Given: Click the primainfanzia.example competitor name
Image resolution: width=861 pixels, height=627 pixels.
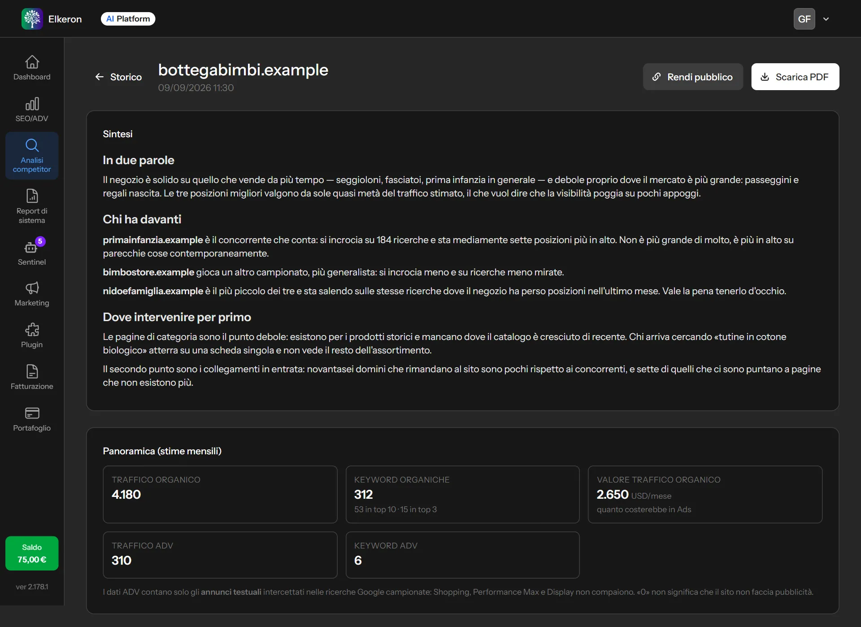Looking at the screenshot, I should pos(153,240).
